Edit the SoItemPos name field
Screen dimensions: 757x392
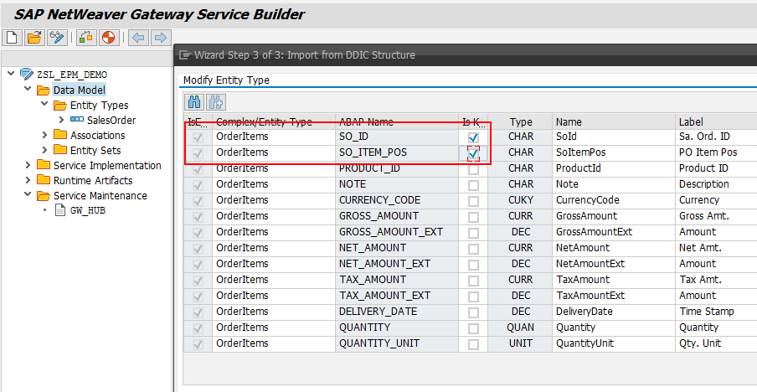[x=614, y=152]
